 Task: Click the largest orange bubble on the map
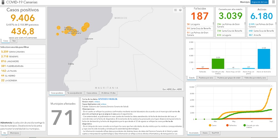pos(87,25)
